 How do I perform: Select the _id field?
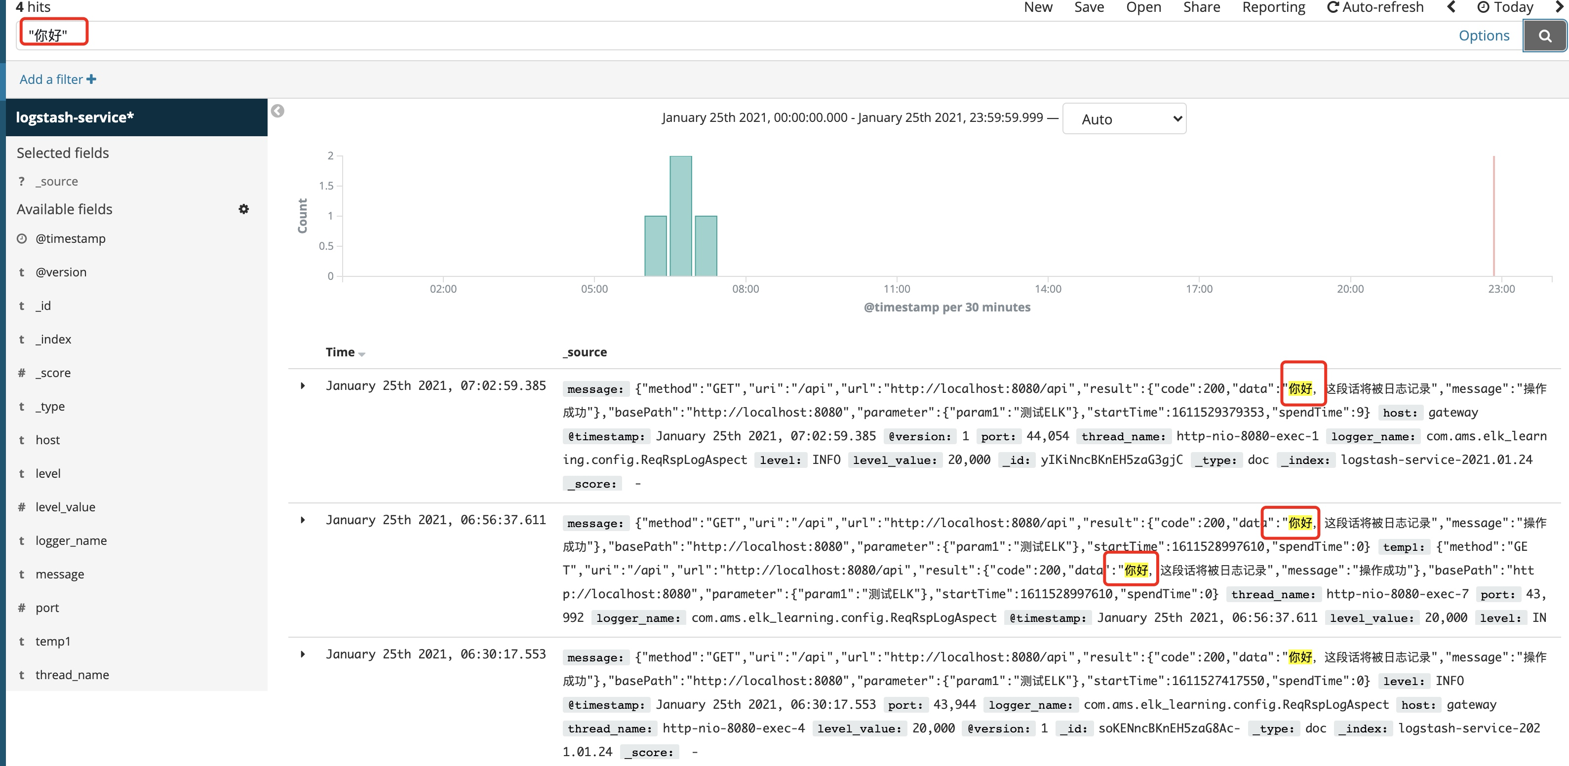pyautogui.click(x=43, y=306)
